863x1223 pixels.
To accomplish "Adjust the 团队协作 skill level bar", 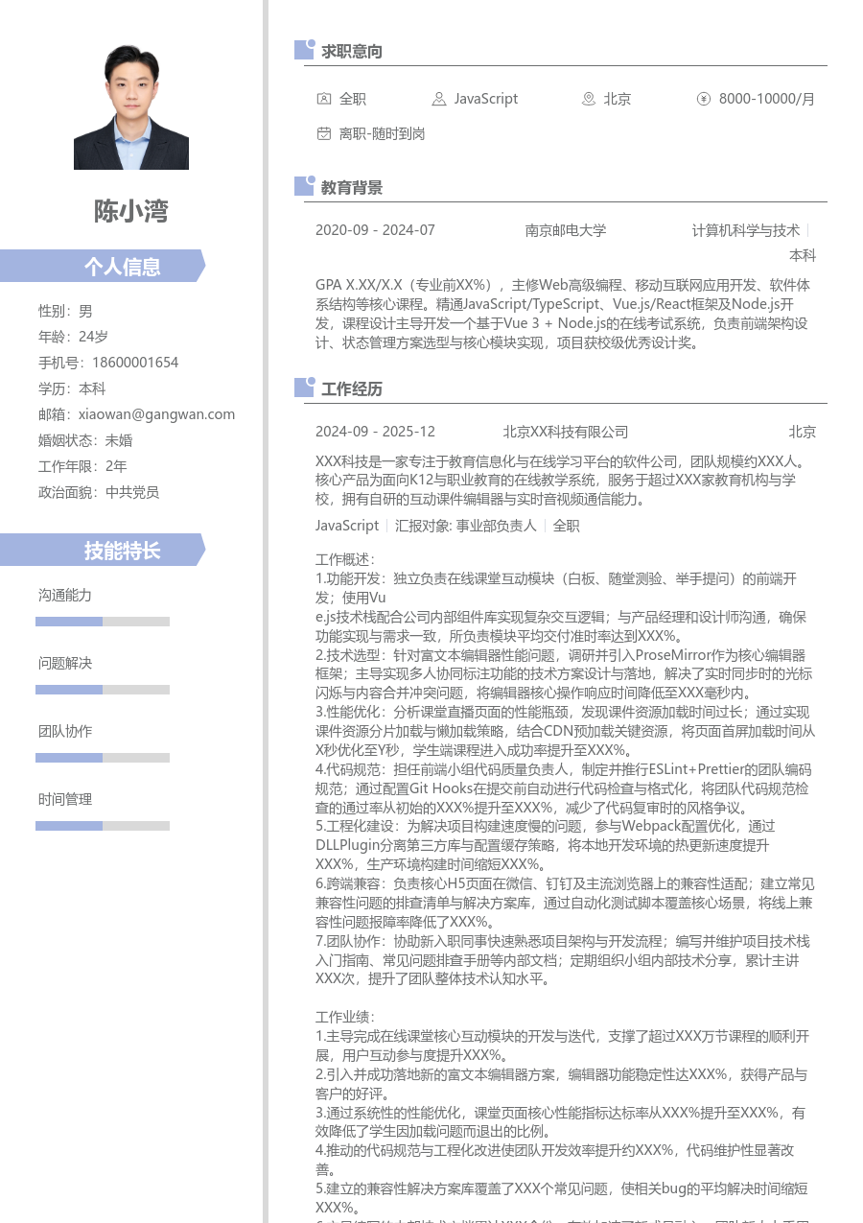I will (103, 757).
